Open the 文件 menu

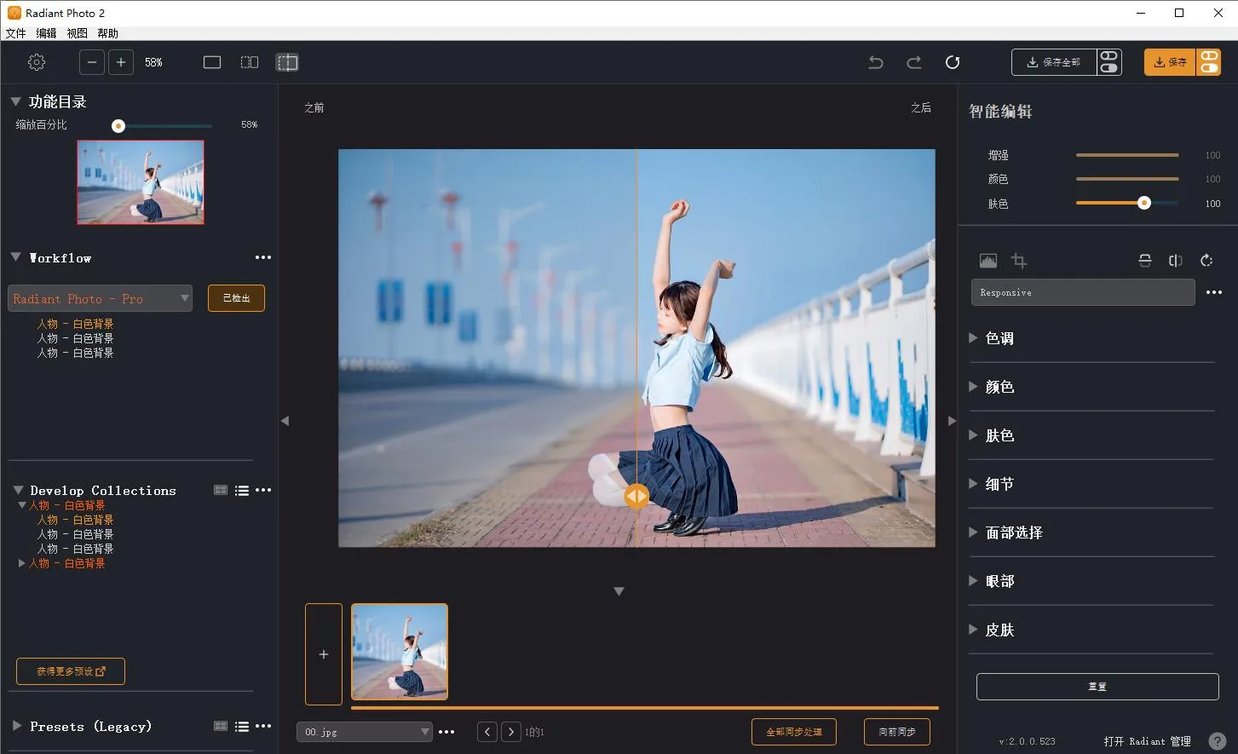[x=15, y=33]
